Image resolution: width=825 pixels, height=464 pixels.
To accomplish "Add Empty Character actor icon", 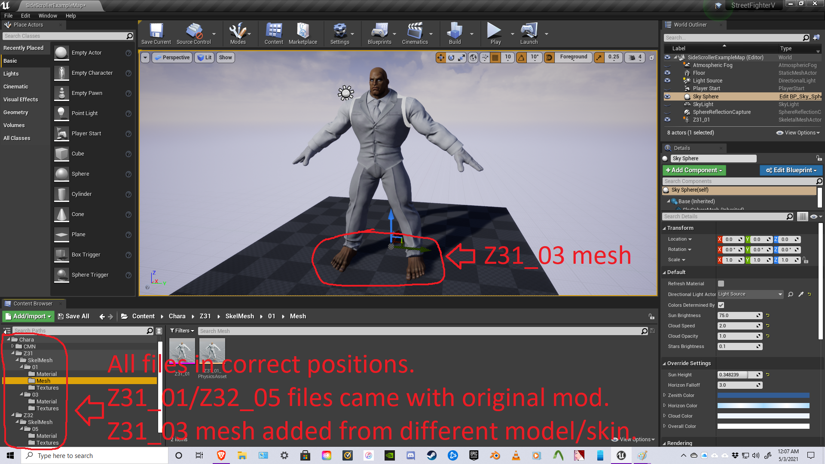I will pos(62,73).
